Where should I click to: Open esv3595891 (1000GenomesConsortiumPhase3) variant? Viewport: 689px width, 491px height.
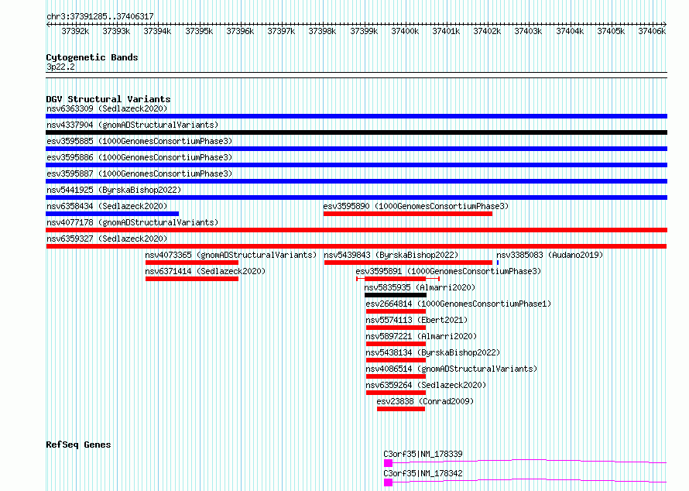(x=448, y=271)
